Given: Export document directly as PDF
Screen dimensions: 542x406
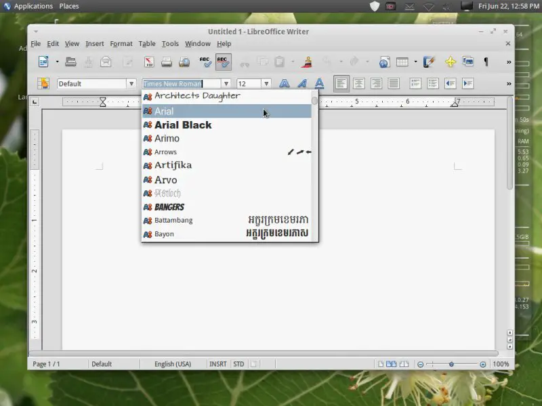Looking at the screenshot, I should click(149, 62).
